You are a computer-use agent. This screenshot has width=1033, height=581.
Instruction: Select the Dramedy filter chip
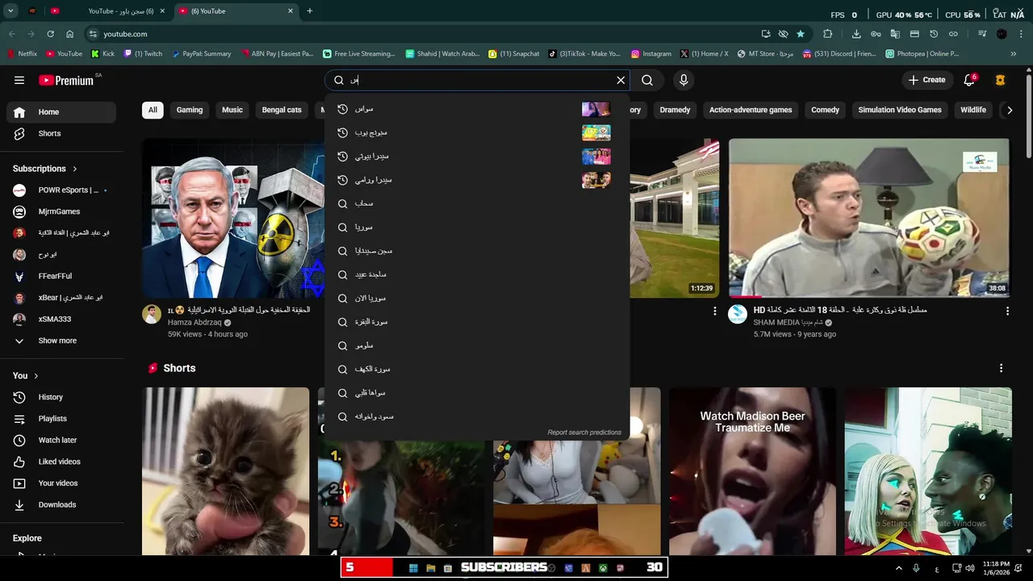pyautogui.click(x=675, y=110)
